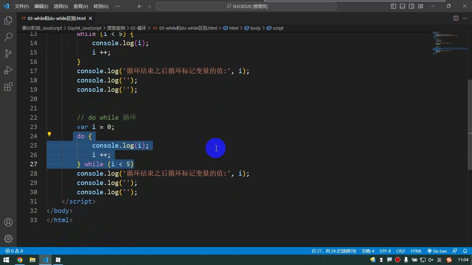The width and height of the screenshot is (472, 265).
Task: Open the Extensions view
Action: click(x=8, y=87)
